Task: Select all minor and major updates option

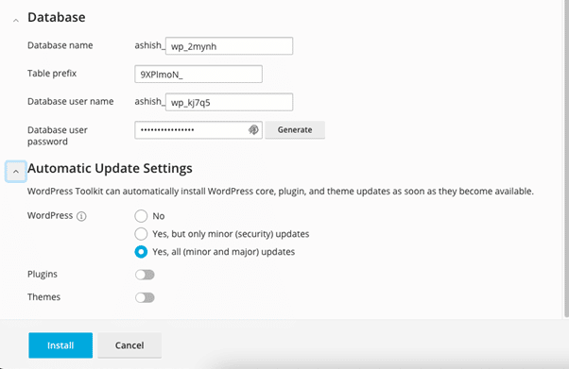Action: [x=141, y=252]
